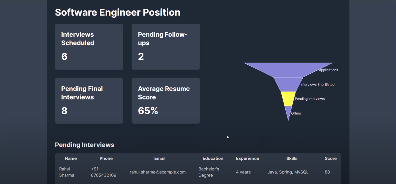Sort by the Score column header
Screen dimensions: 396x184
click(x=331, y=158)
